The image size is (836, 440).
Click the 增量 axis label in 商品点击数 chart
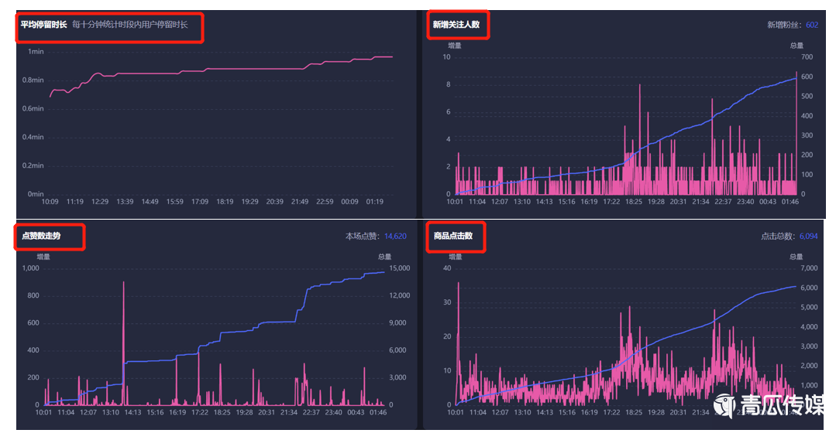click(x=455, y=257)
